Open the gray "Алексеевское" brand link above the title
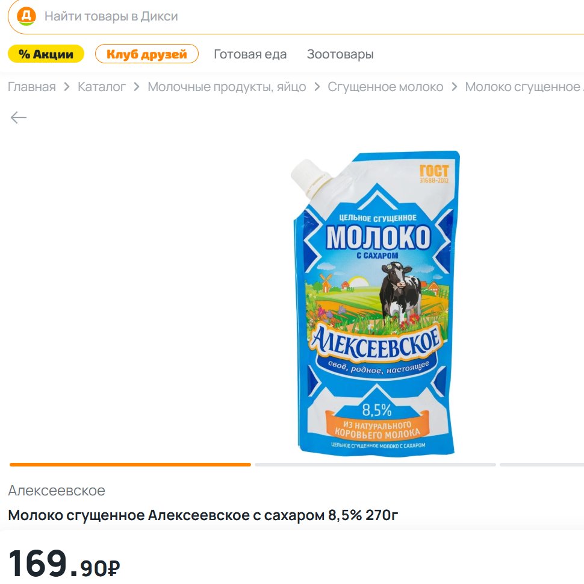 coord(57,491)
